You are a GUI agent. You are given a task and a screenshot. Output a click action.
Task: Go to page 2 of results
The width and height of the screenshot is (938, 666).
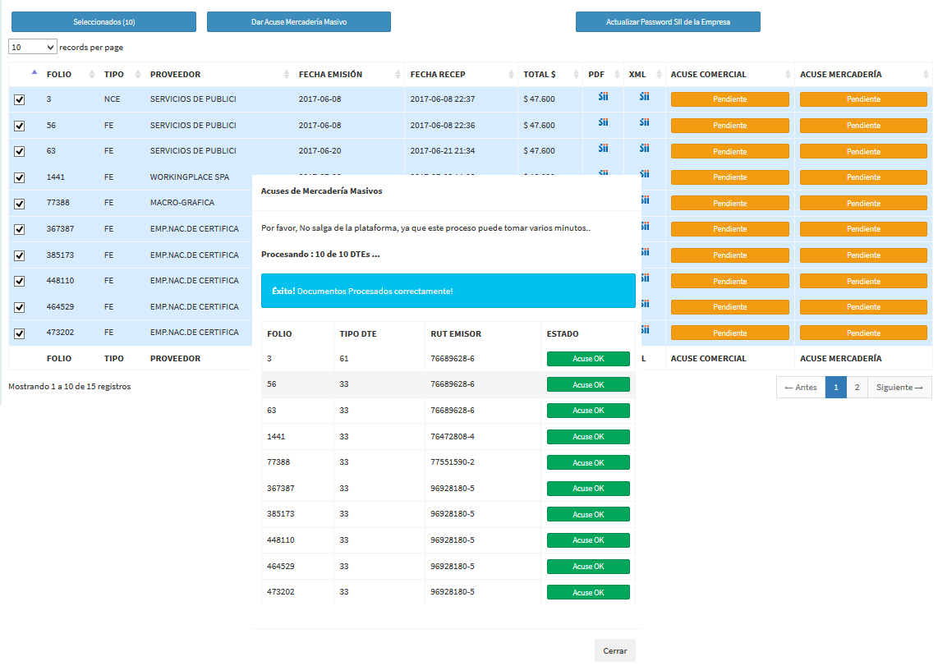(857, 388)
